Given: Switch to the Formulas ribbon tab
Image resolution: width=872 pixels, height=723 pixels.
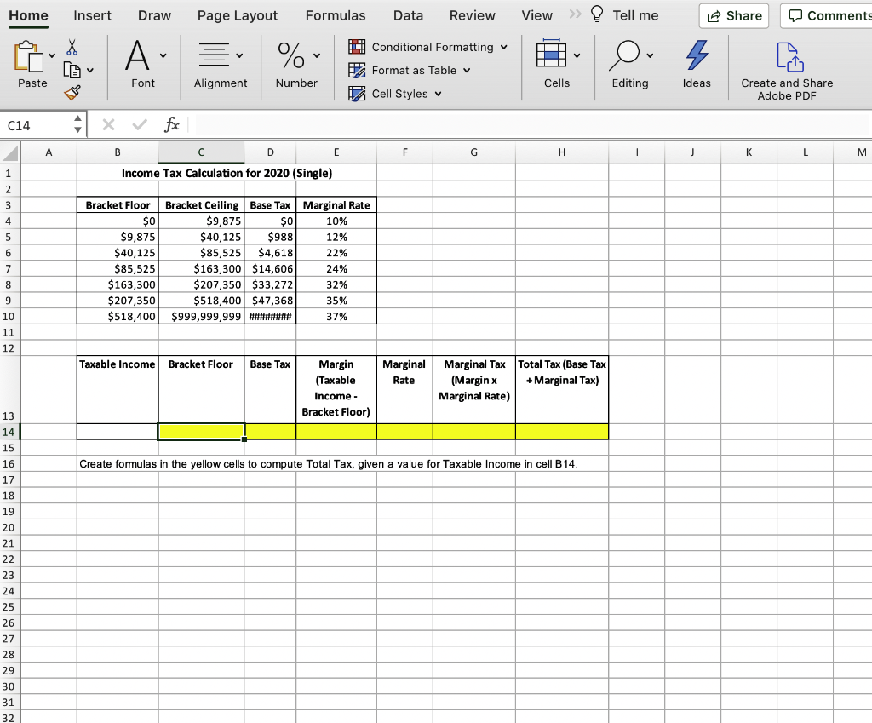Looking at the screenshot, I should (x=336, y=15).
